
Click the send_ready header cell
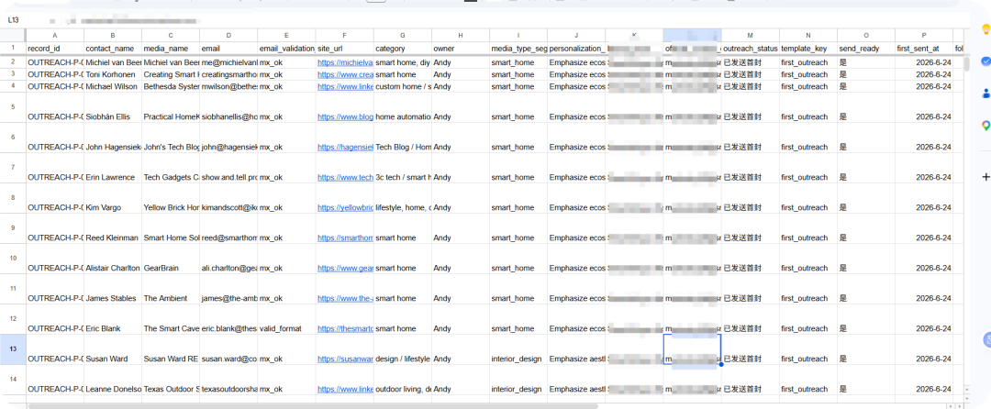866,48
